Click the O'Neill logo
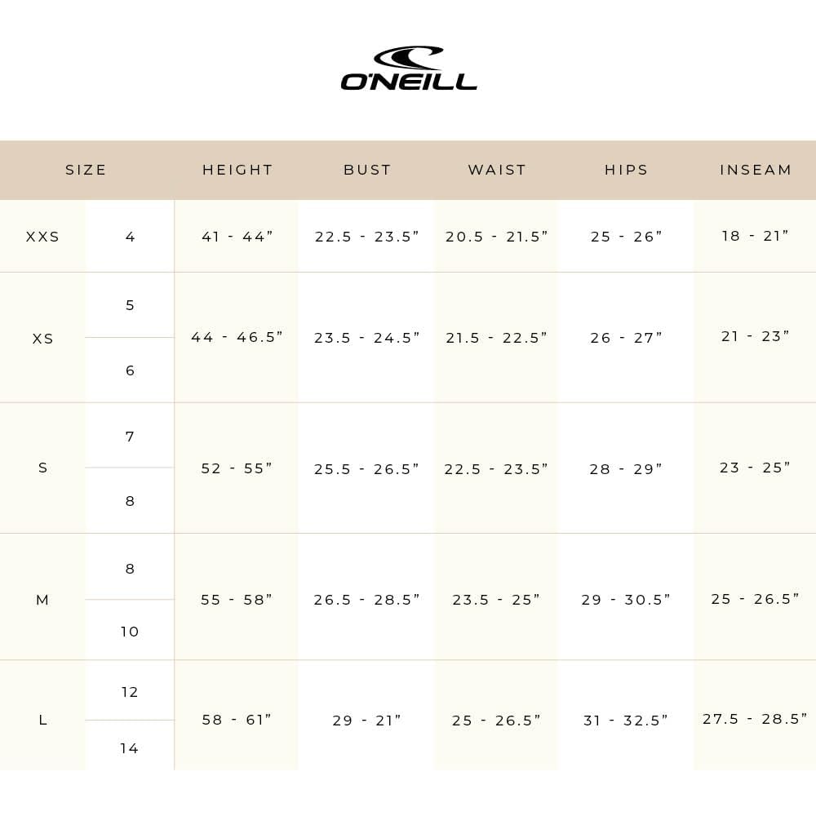This screenshot has height=816, width=816. 409,69
